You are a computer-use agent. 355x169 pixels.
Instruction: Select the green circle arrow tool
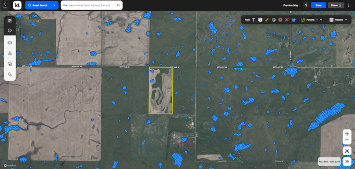tap(274, 20)
